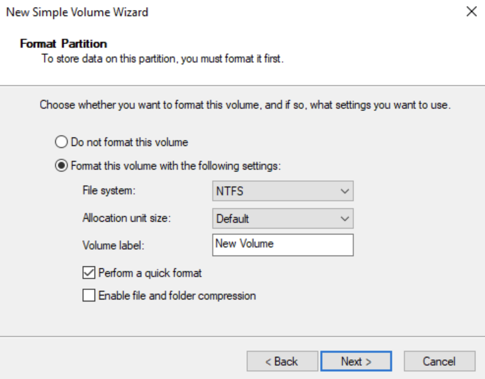Screen dimensions: 485x379
Task: Click the chevron arrow on the NTFS combo box
Action: (344, 191)
